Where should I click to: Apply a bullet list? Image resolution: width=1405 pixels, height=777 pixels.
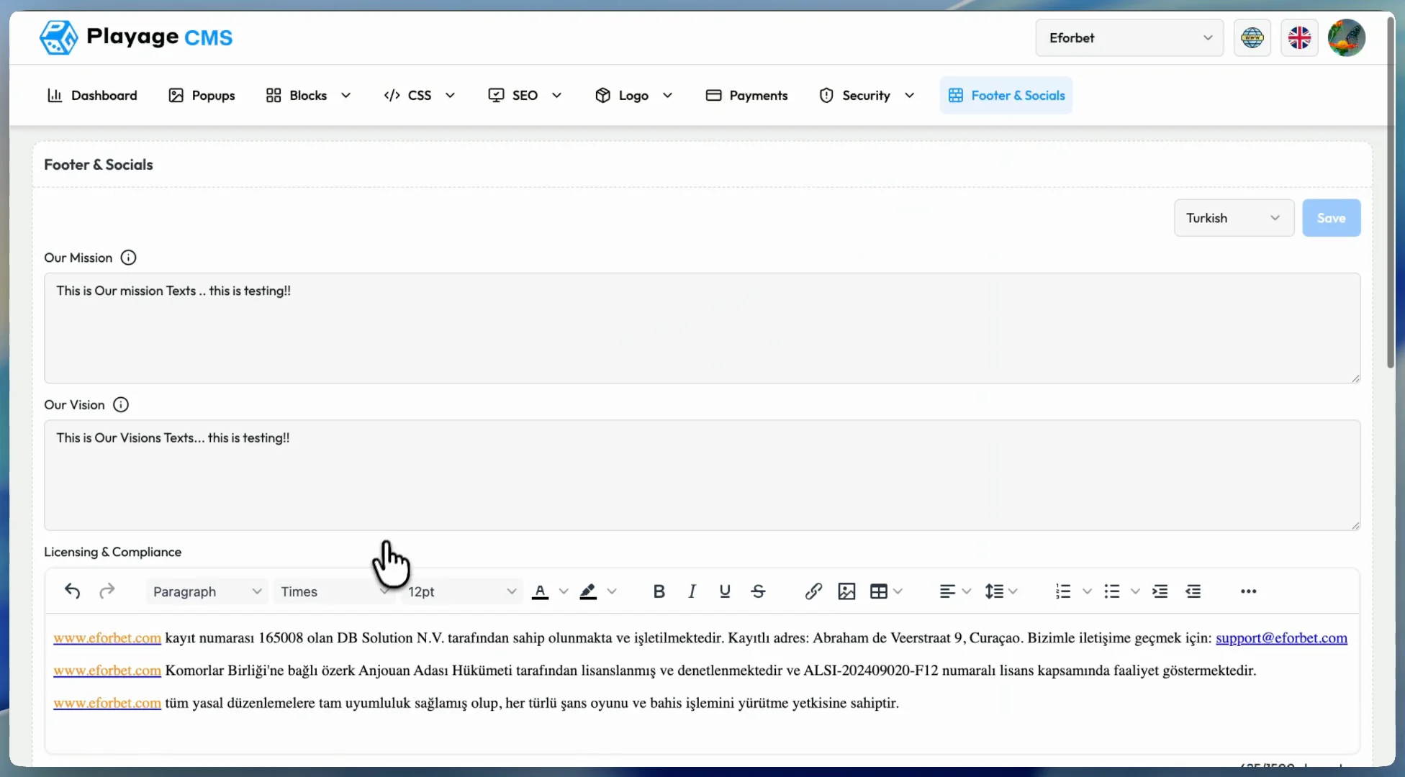(1112, 591)
